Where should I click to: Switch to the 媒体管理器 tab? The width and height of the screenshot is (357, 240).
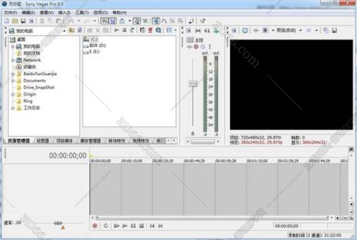tap(90, 141)
